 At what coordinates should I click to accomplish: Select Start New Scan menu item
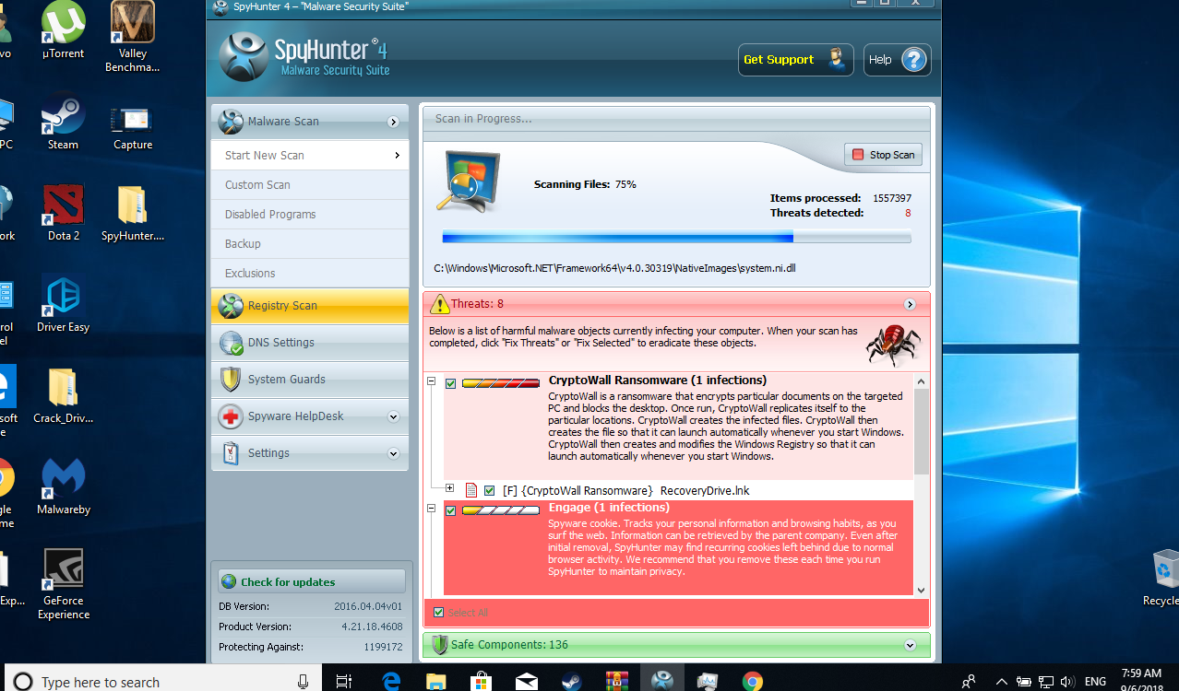pyautogui.click(x=310, y=155)
